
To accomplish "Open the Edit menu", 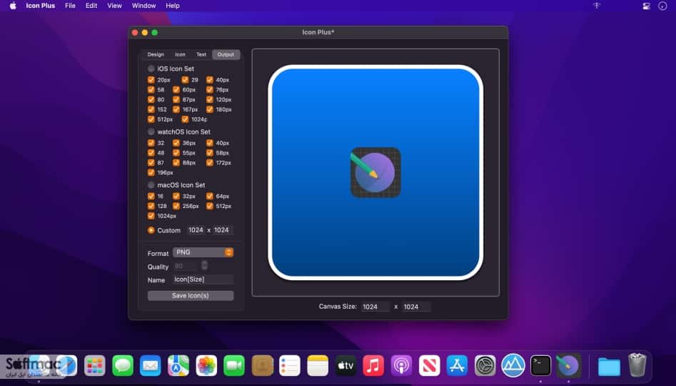I will pyautogui.click(x=91, y=6).
